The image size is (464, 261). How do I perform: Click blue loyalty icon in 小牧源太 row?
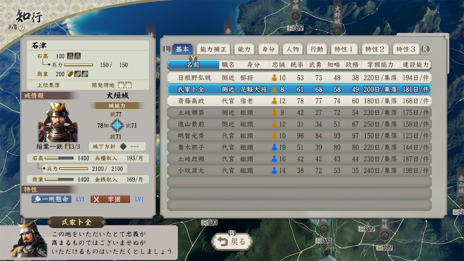274,170
